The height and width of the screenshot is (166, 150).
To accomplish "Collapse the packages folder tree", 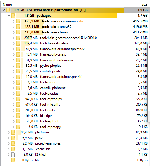I will coord(9,16).
